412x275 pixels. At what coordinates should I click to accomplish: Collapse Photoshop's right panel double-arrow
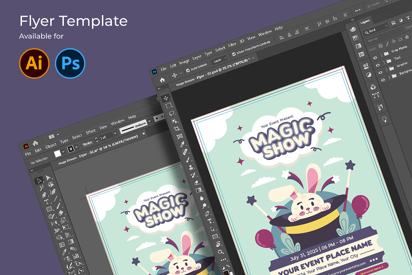[352, 20]
